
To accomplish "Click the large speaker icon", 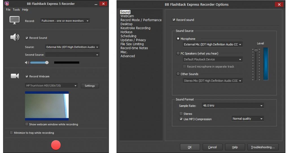I will click(15, 37).
